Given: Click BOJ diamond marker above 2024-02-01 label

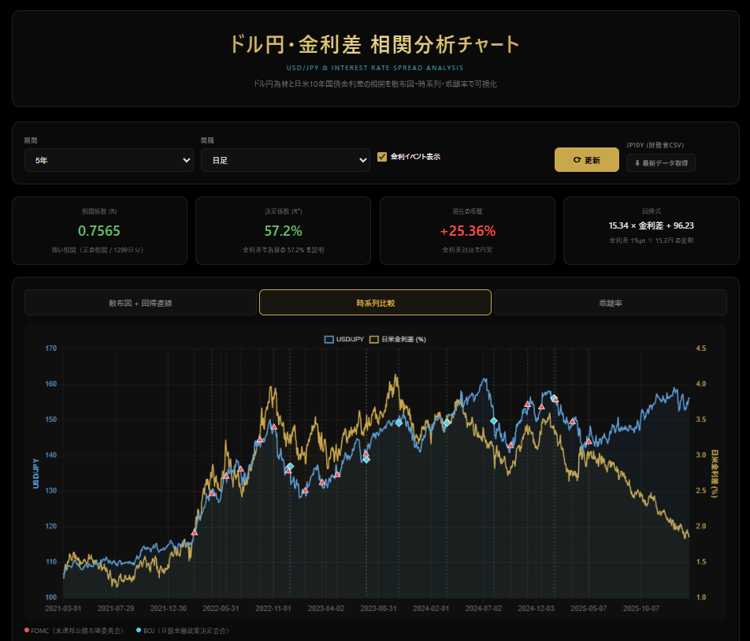Looking at the screenshot, I should (447, 423).
